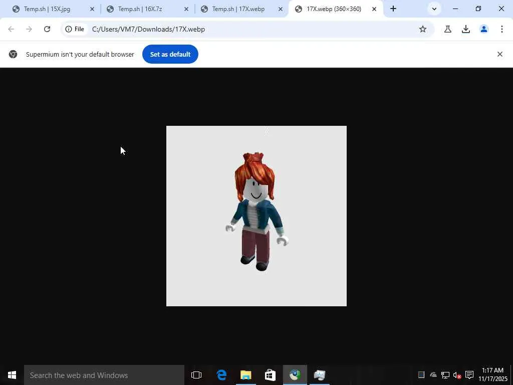This screenshot has height=385, width=513.
Task: Click the OneDrive cloud tray icon
Action: 433,375
